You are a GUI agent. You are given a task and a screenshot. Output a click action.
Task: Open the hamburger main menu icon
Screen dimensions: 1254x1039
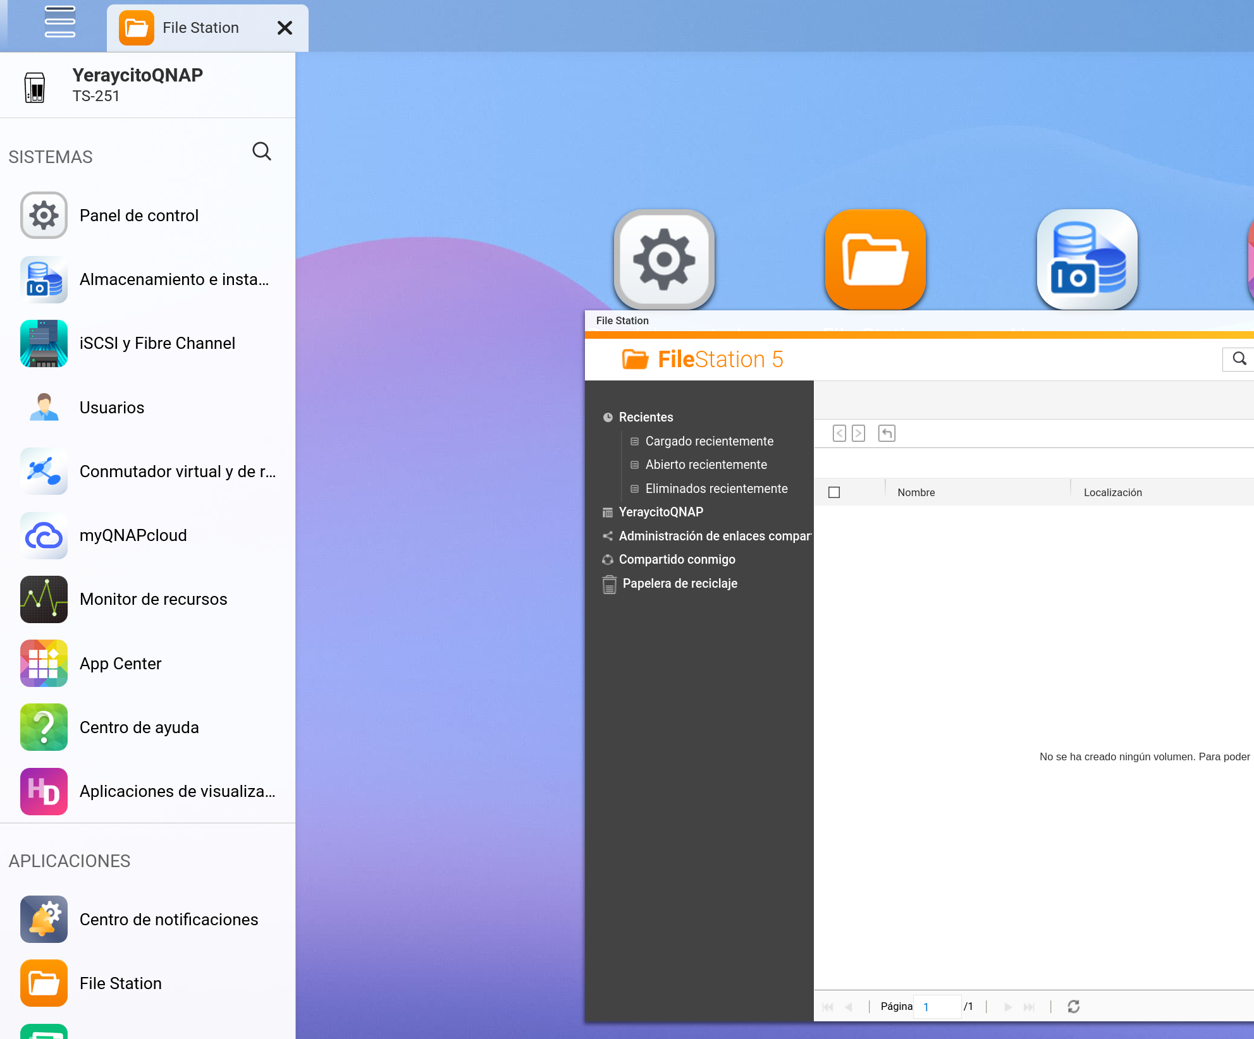tap(60, 22)
